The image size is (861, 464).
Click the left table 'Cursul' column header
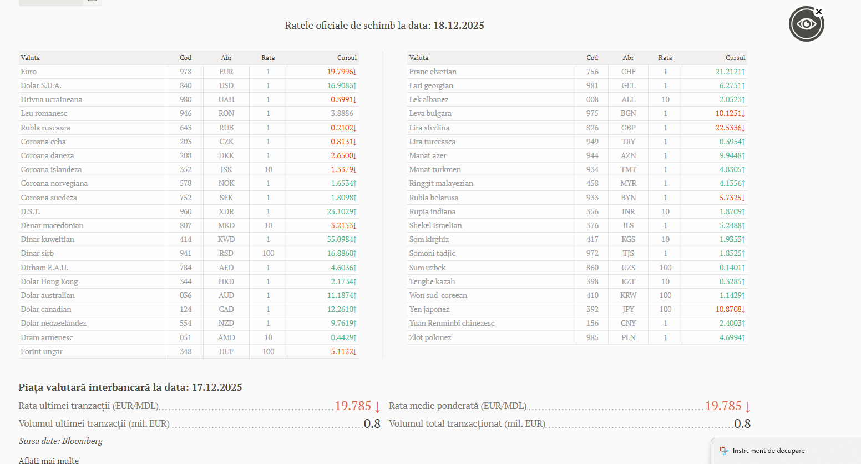346,58
